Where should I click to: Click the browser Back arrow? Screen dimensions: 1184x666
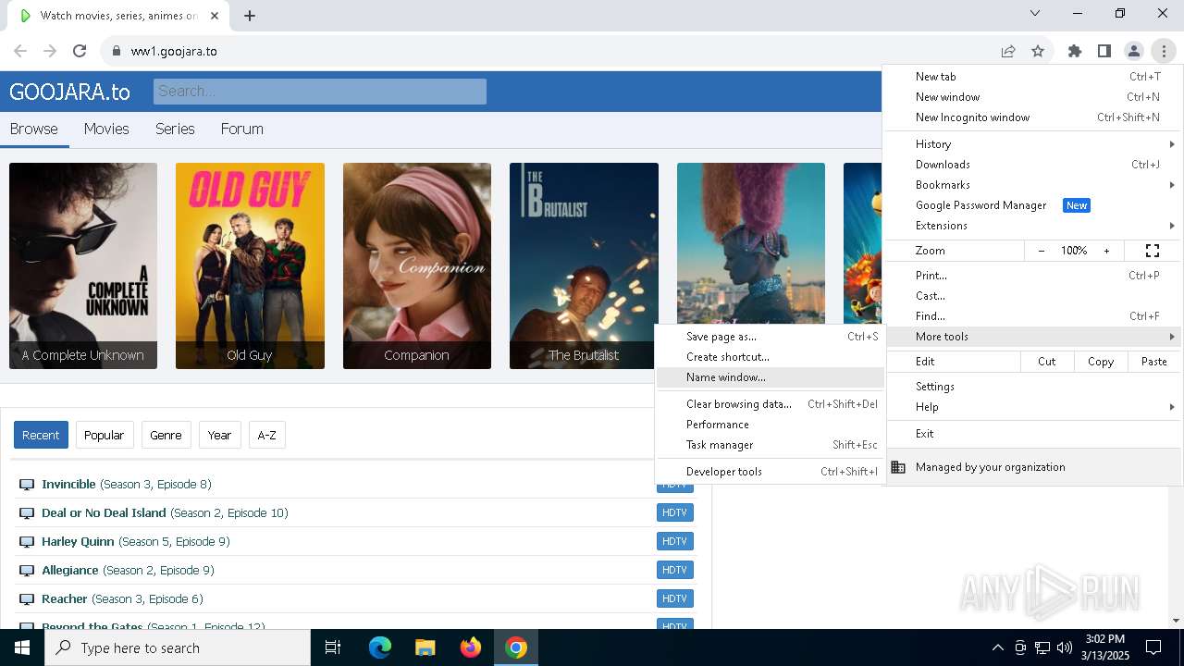click(x=20, y=51)
